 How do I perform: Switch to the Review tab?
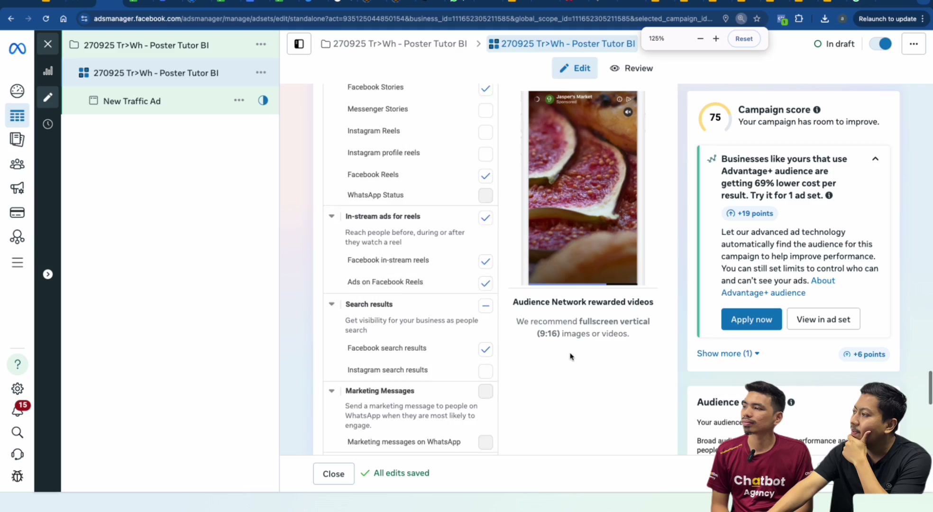click(x=631, y=68)
